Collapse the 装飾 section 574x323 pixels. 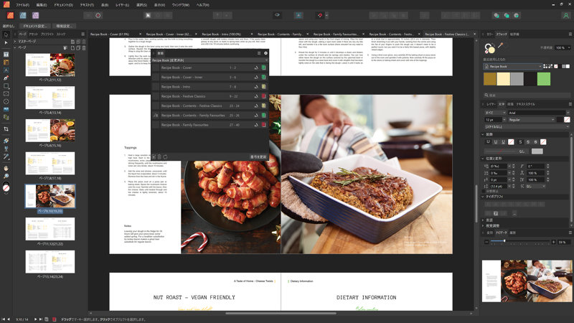click(483, 134)
